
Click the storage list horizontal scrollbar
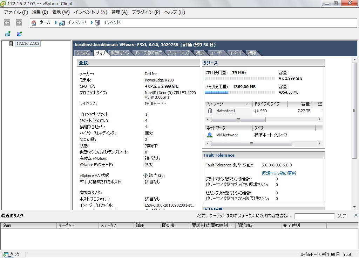pyautogui.click(x=238, y=119)
